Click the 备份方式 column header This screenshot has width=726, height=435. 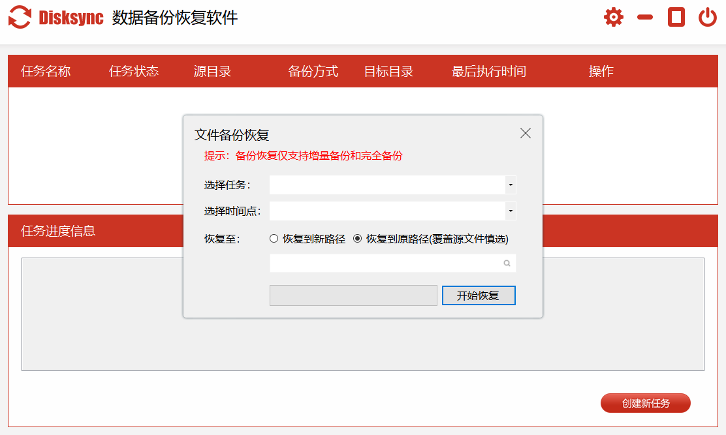313,71
